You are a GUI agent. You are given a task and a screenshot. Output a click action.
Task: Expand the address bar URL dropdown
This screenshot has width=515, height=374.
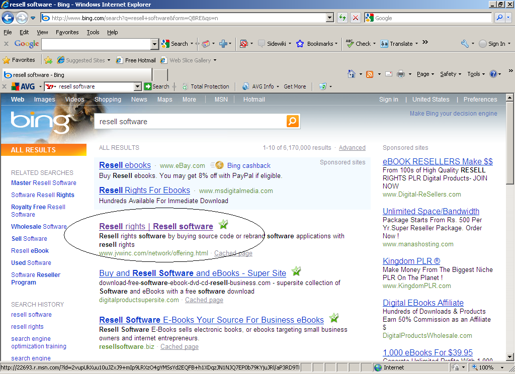coord(329,18)
